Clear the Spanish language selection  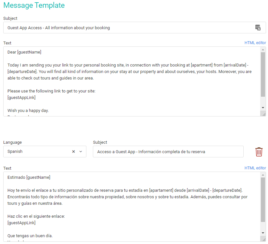pyautogui.click(x=73, y=152)
